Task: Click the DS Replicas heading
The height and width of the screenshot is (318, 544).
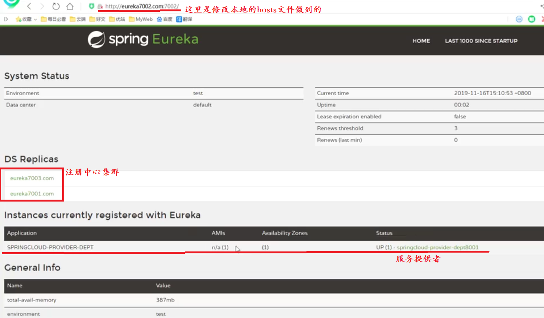Action: 31,159
